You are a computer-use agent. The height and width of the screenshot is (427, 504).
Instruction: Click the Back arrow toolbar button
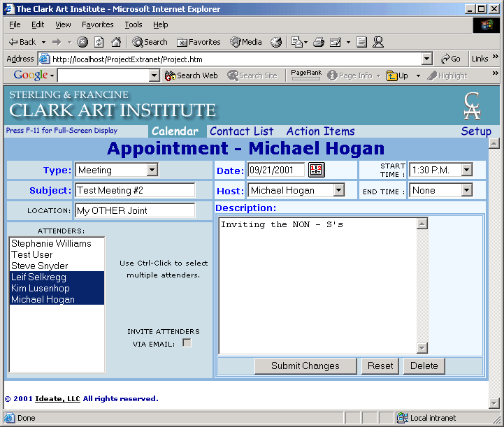pyautogui.click(x=22, y=42)
